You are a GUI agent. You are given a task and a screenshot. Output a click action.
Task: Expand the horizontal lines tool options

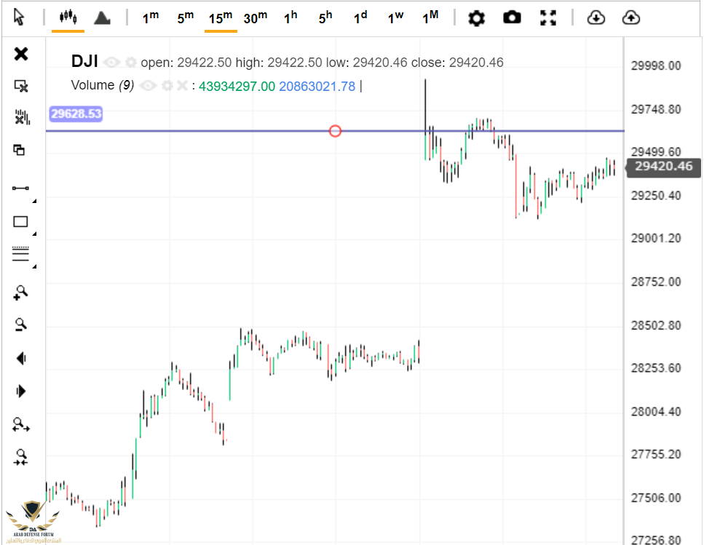[x=33, y=266]
